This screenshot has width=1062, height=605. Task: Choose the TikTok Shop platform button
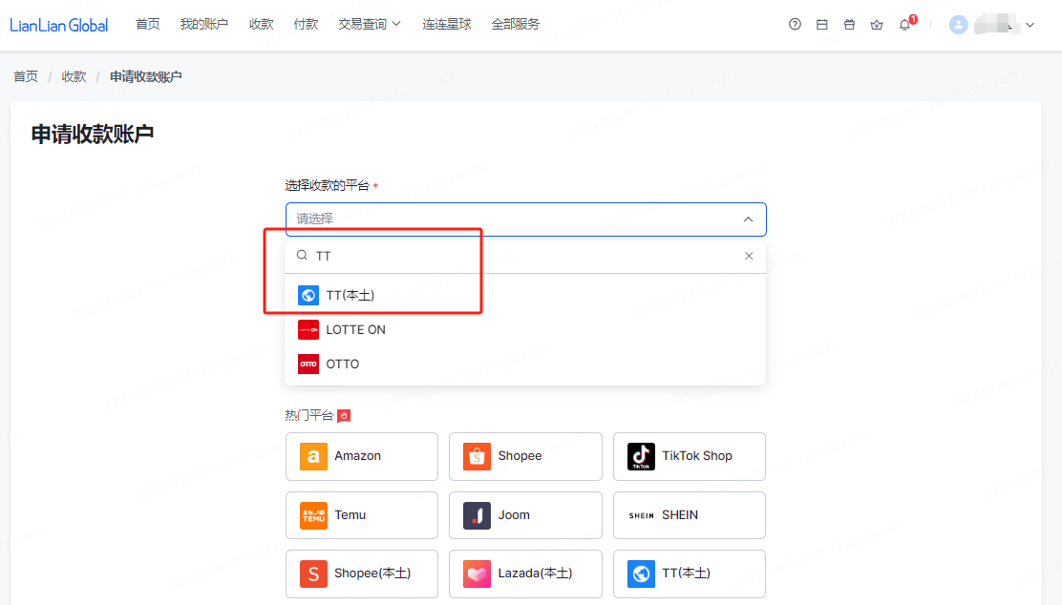click(690, 456)
